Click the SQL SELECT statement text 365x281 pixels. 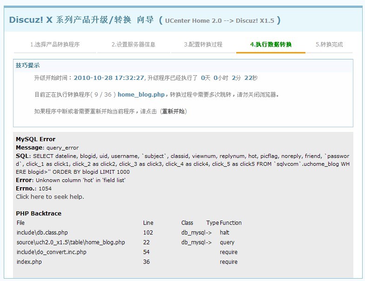click(x=183, y=164)
